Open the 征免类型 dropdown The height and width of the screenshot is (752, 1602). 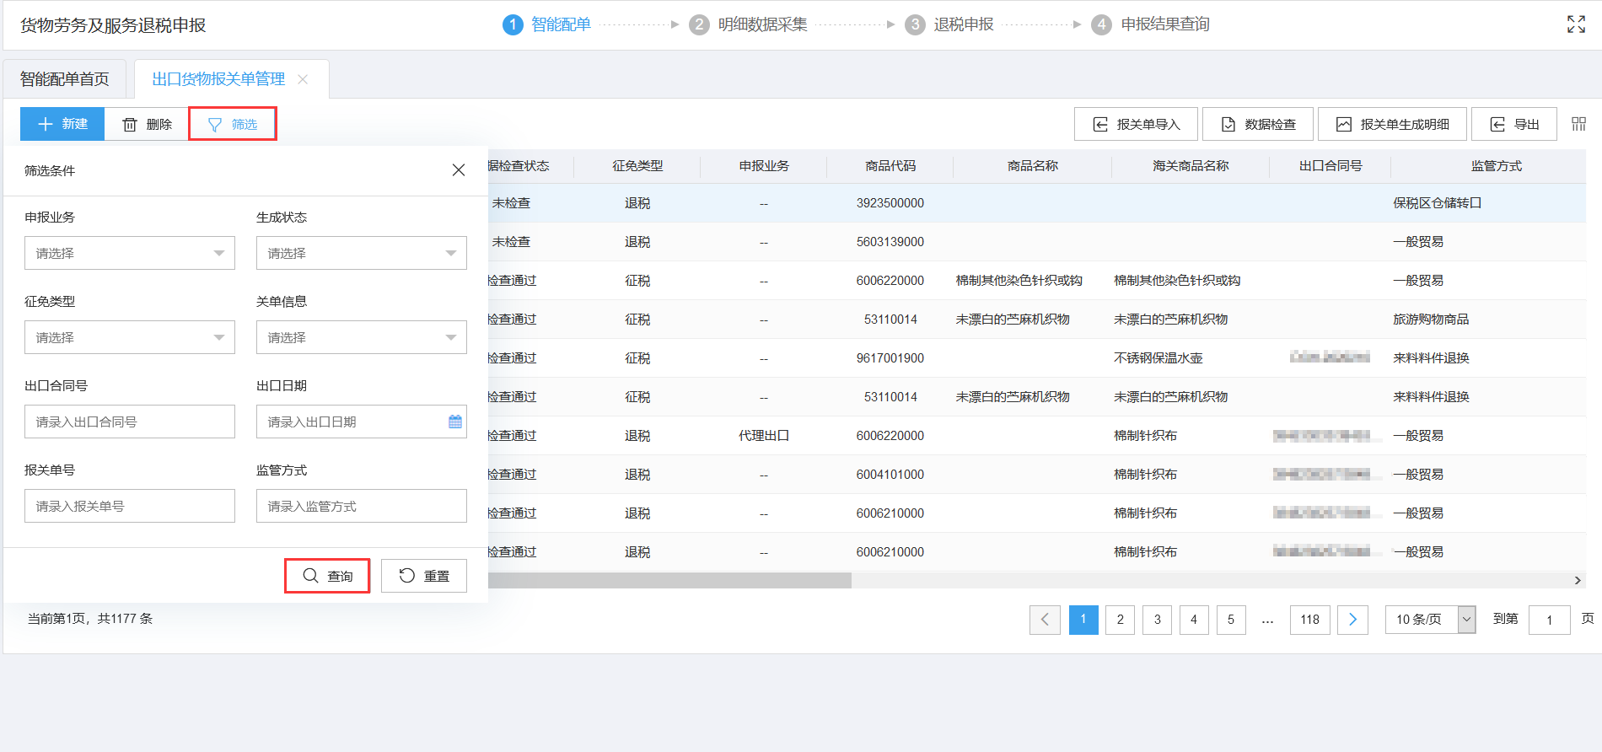coord(130,337)
